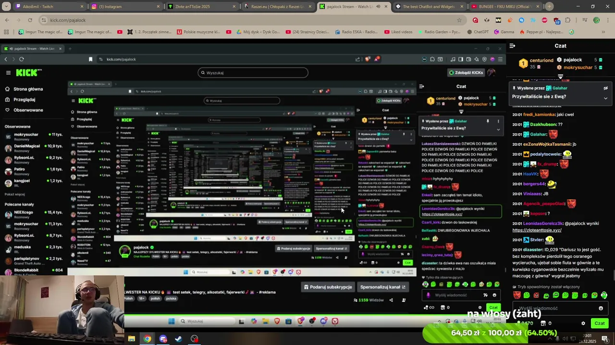The image size is (615, 345).
Task: Open the Shazam extension icon
Action: pos(521,20)
